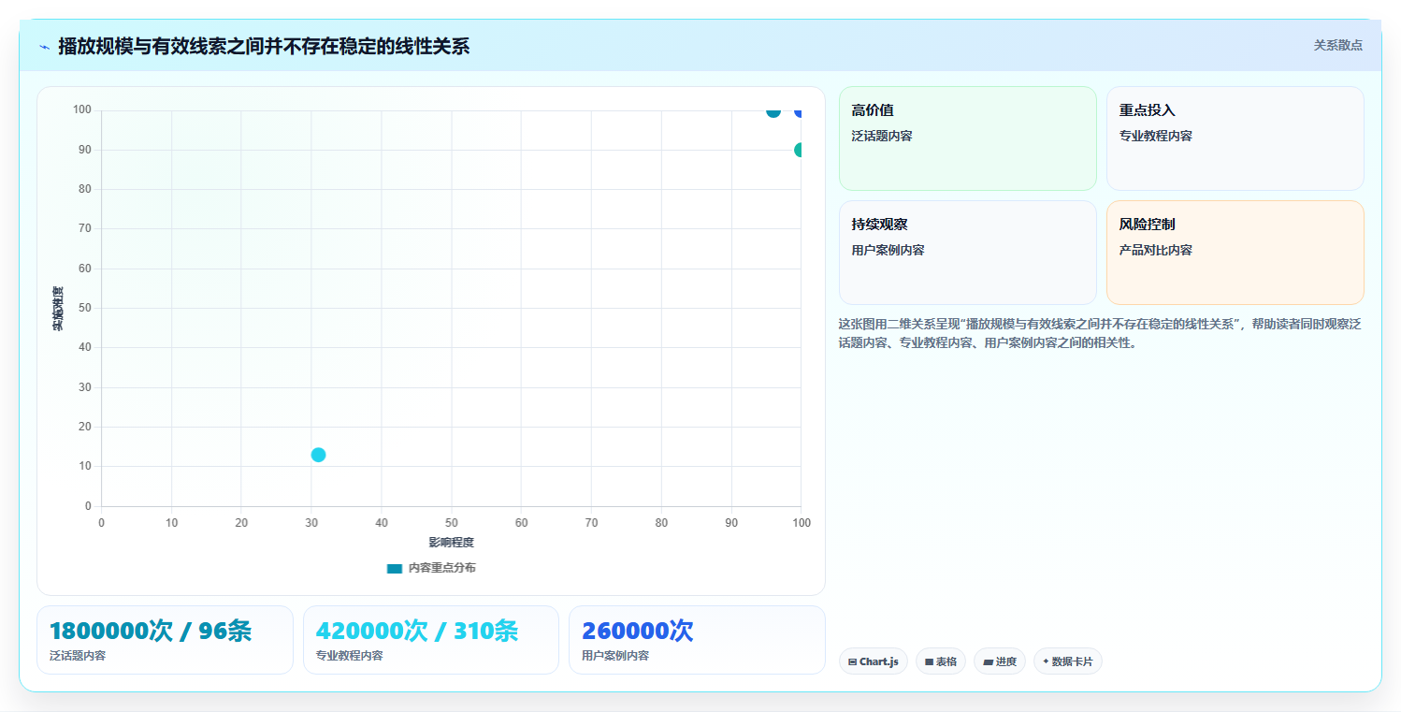Click the 内容重点分布 legend label
The height and width of the screenshot is (712, 1401).
coord(441,569)
